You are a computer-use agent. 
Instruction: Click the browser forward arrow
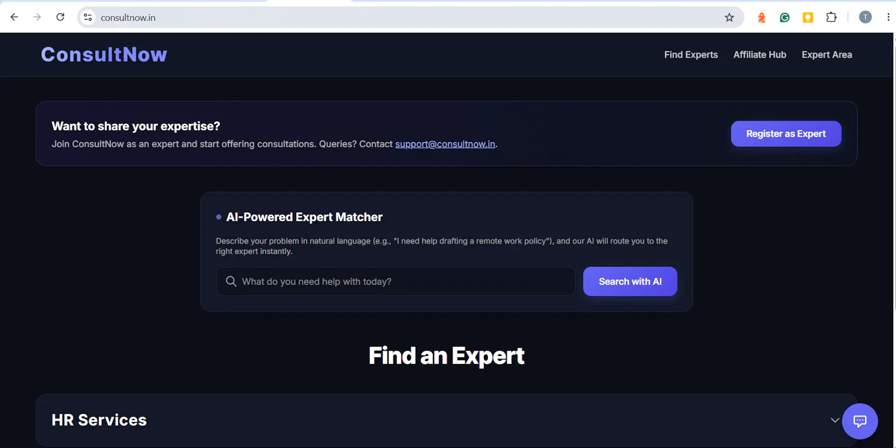point(38,17)
